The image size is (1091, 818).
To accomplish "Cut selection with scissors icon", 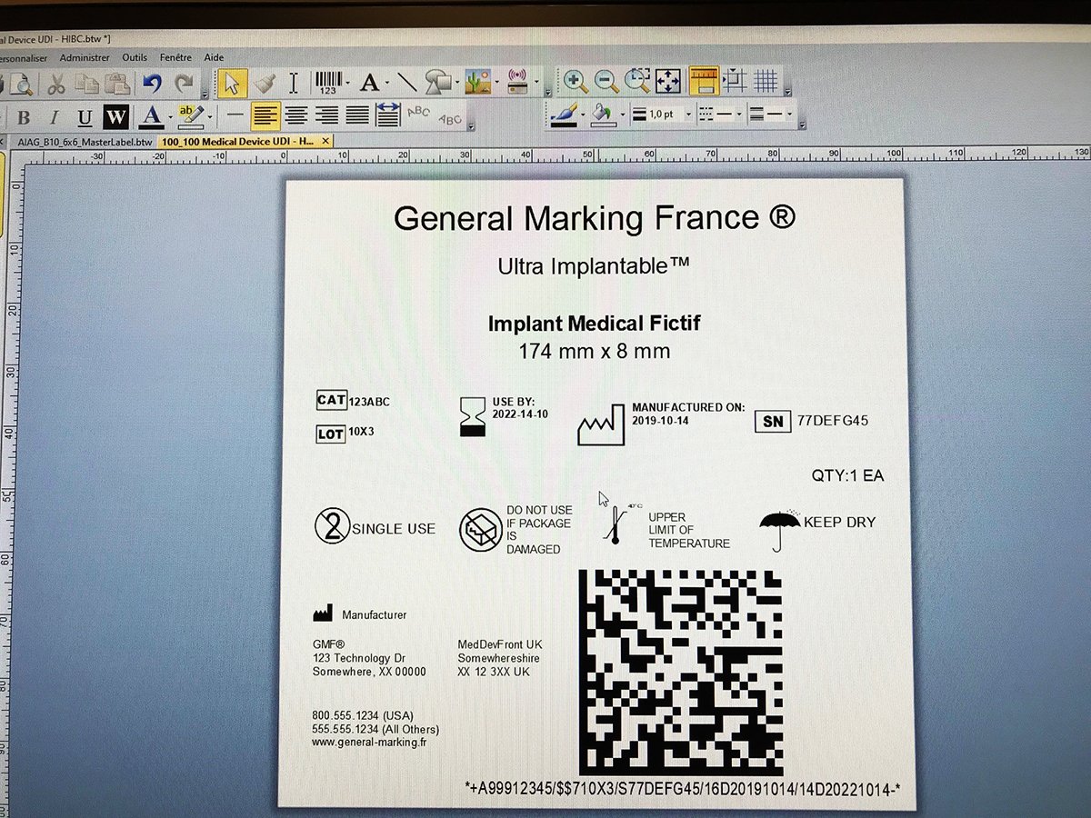I will (55, 85).
